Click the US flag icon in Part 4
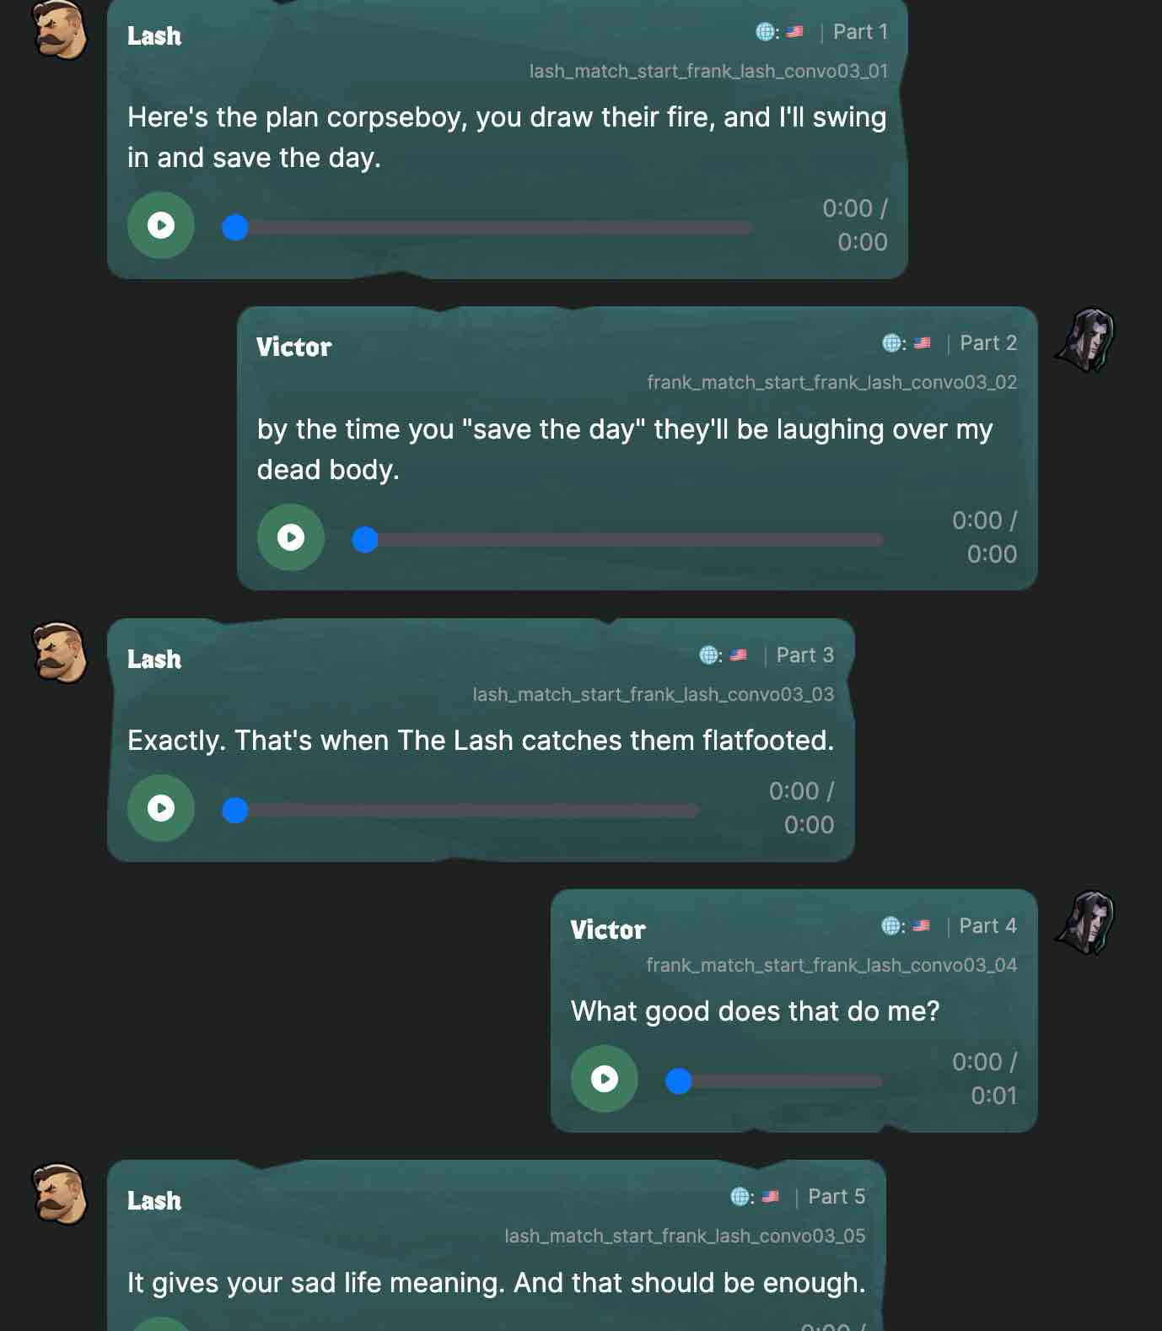 [922, 926]
